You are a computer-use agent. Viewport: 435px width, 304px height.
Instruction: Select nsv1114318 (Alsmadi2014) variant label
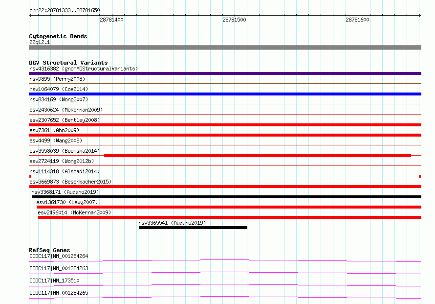click(65, 171)
